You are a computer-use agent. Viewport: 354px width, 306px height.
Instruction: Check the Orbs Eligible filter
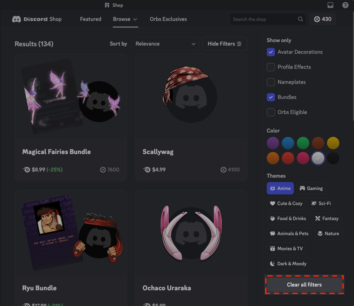(271, 112)
